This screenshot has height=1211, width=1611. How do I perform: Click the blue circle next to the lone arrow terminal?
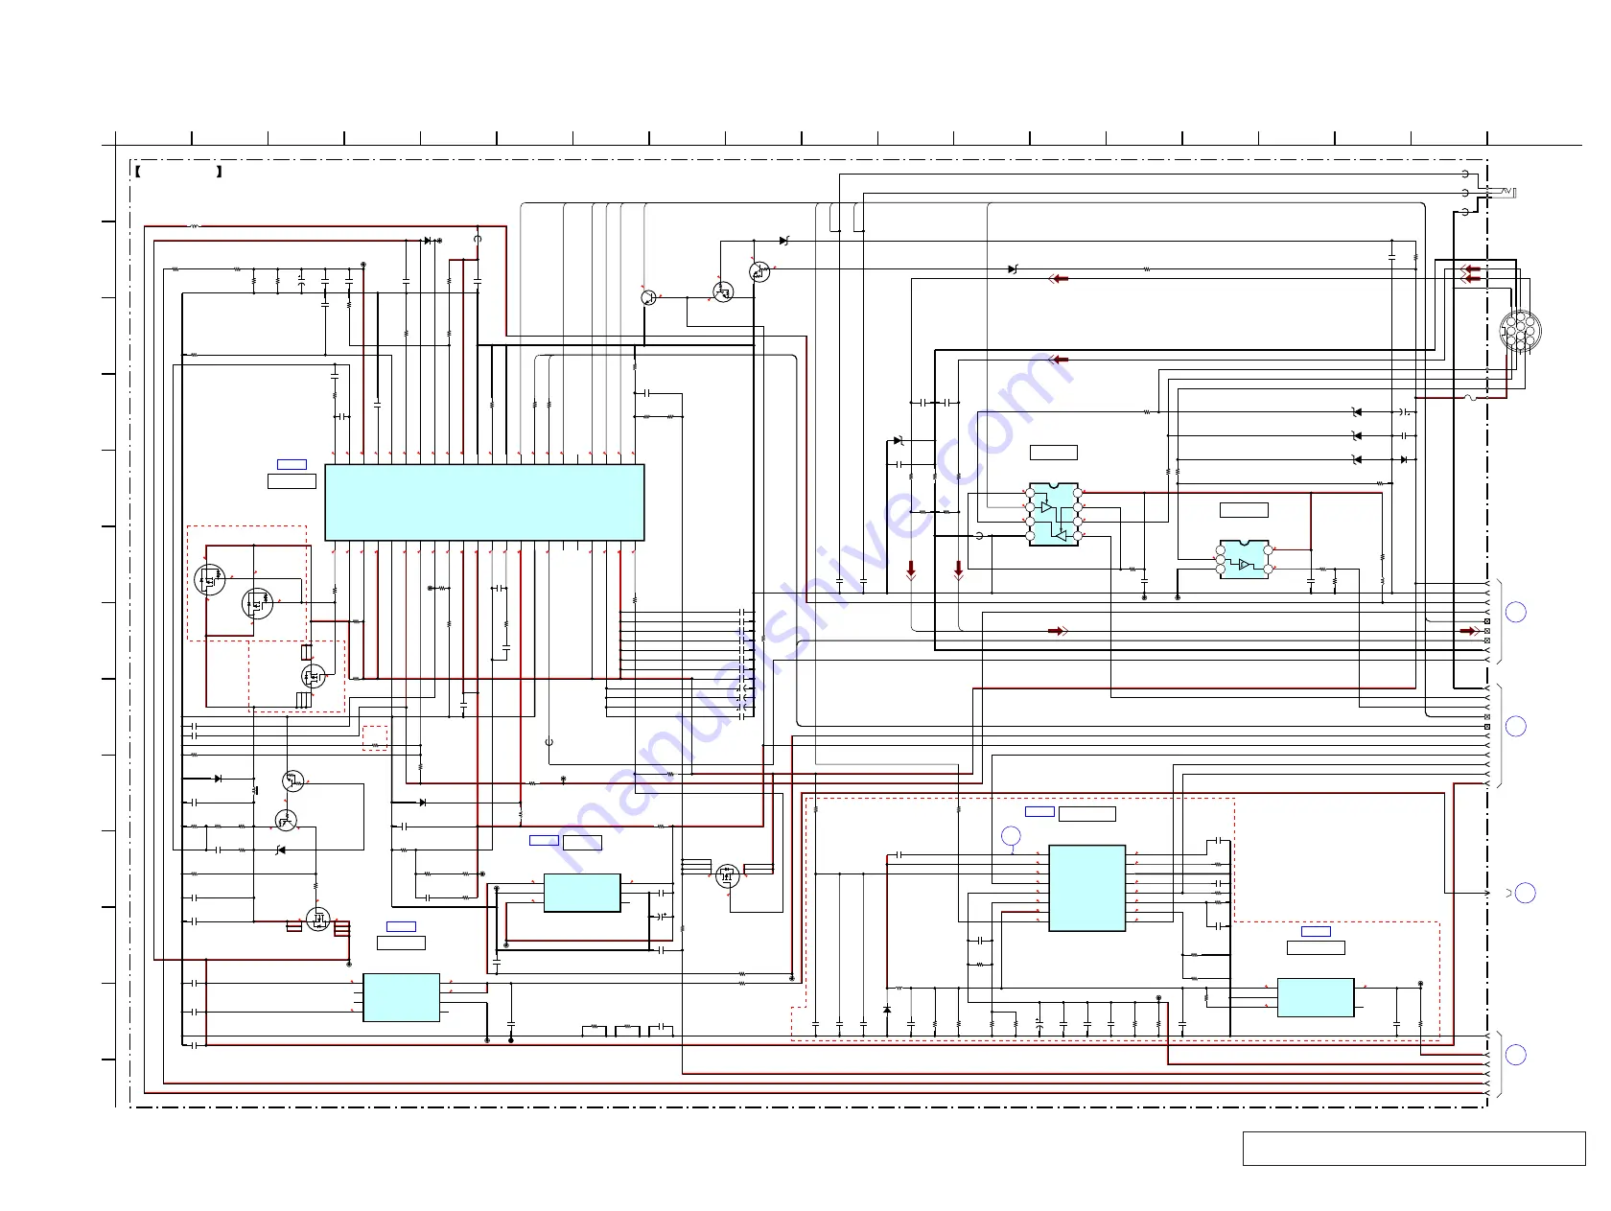[1525, 893]
